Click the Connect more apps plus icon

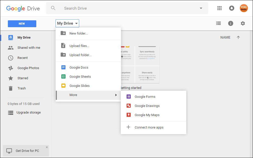[x=128, y=127]
